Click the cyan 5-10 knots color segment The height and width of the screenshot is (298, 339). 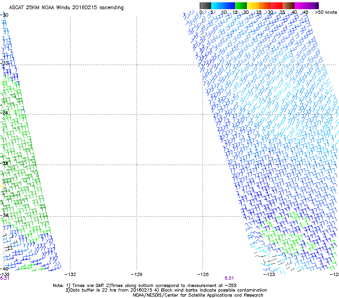click(217, 6)
